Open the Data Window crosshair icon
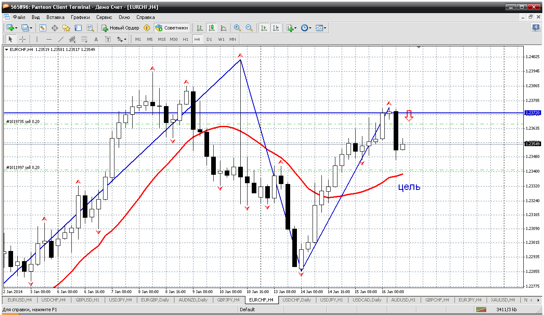Screen dimensions: 544x315 [54, 28]
